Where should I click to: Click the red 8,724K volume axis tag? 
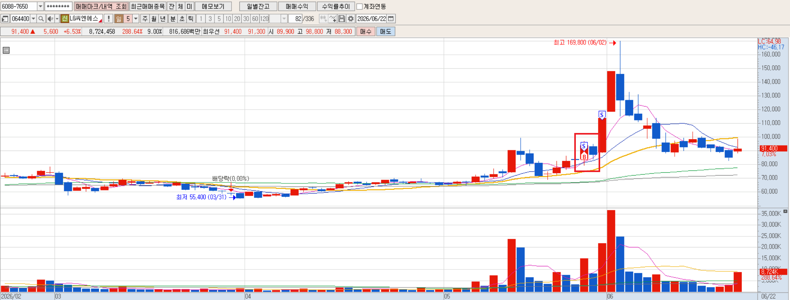773,272
